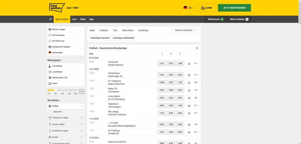Click the Europa League trophy icon
301x144 pixels.
point(50,124)
